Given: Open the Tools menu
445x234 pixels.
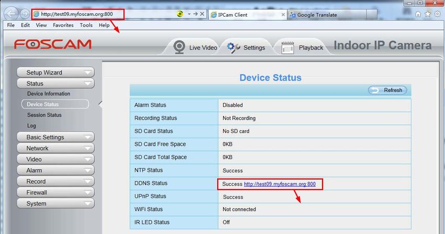Looking at the screenshot, I should pos(86,25).
